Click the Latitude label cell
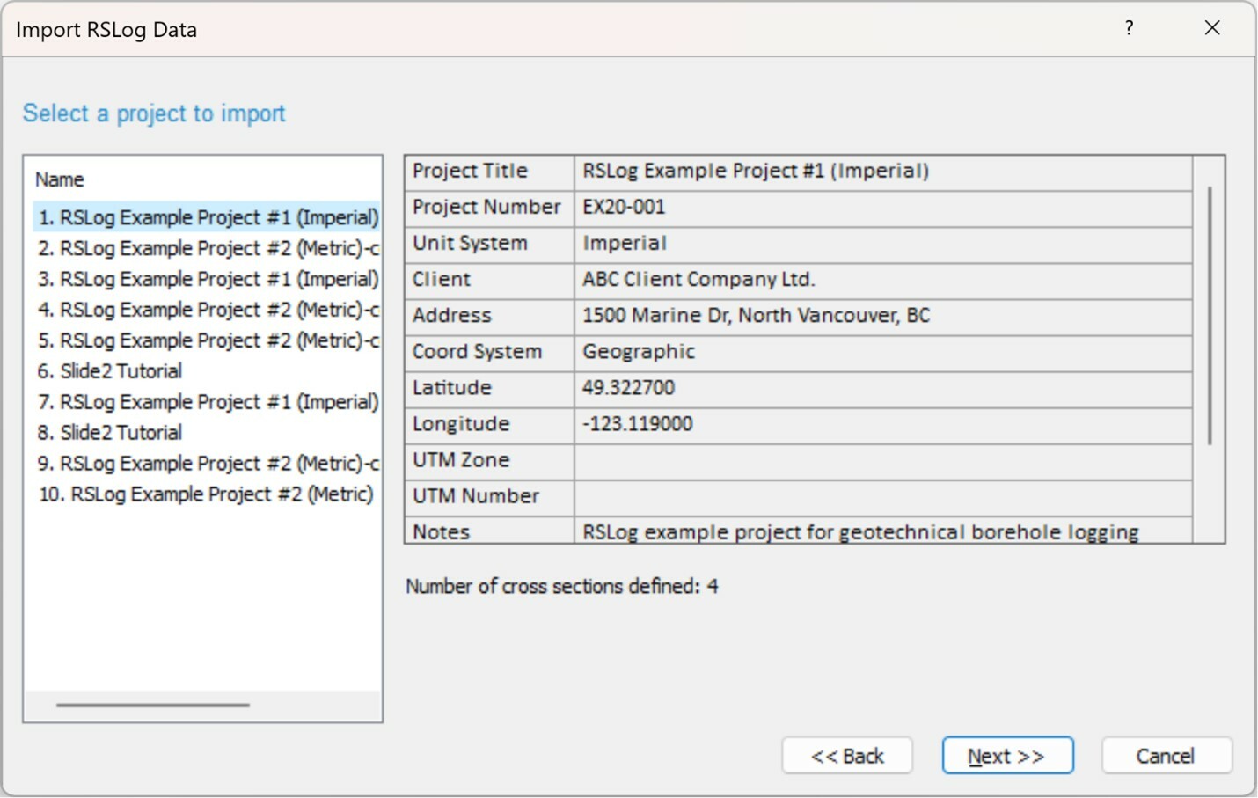The height and width of the screenshot is (798, 1258). (489, 388)
